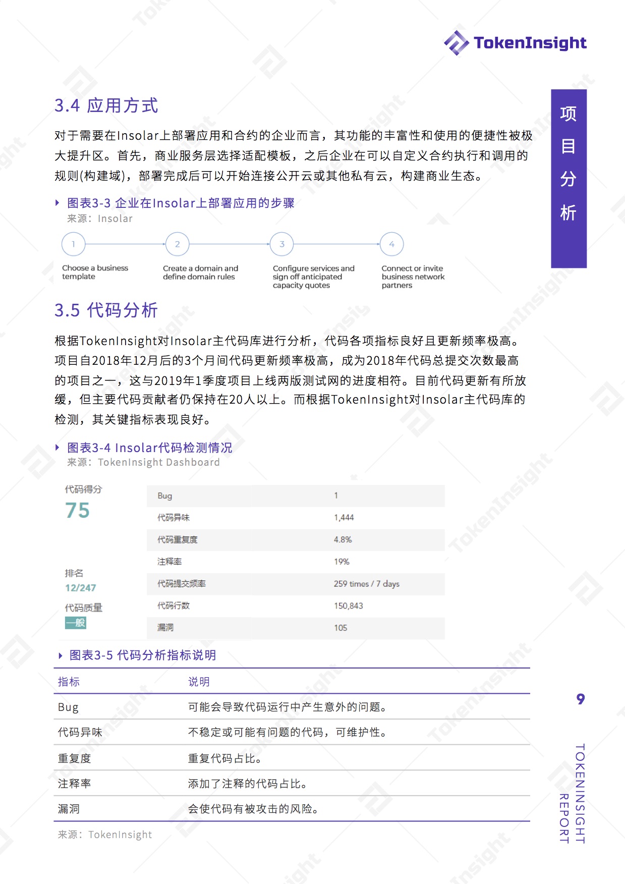
Task: Click the bottom source label 来源: TokenInsight
Action: 105,835
